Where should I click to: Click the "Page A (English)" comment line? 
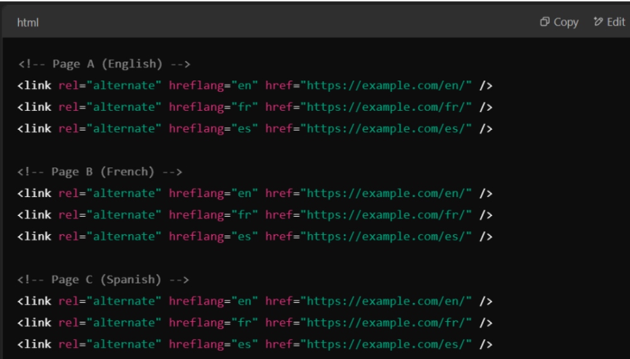tap(104, 64)
